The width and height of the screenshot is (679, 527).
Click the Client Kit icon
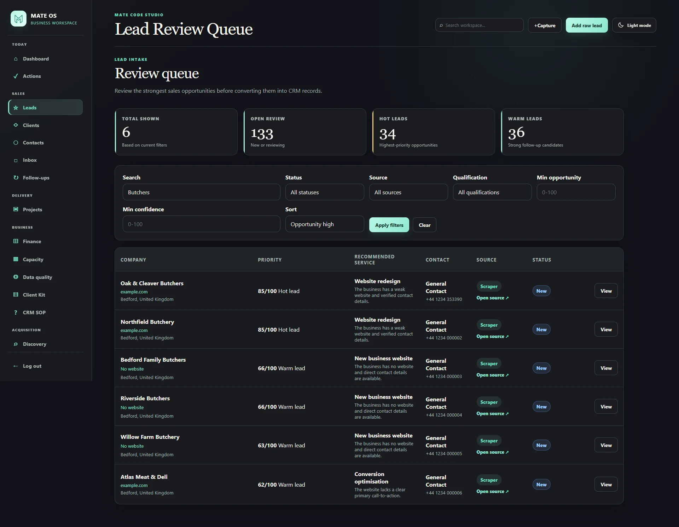(x=16, y=294)
